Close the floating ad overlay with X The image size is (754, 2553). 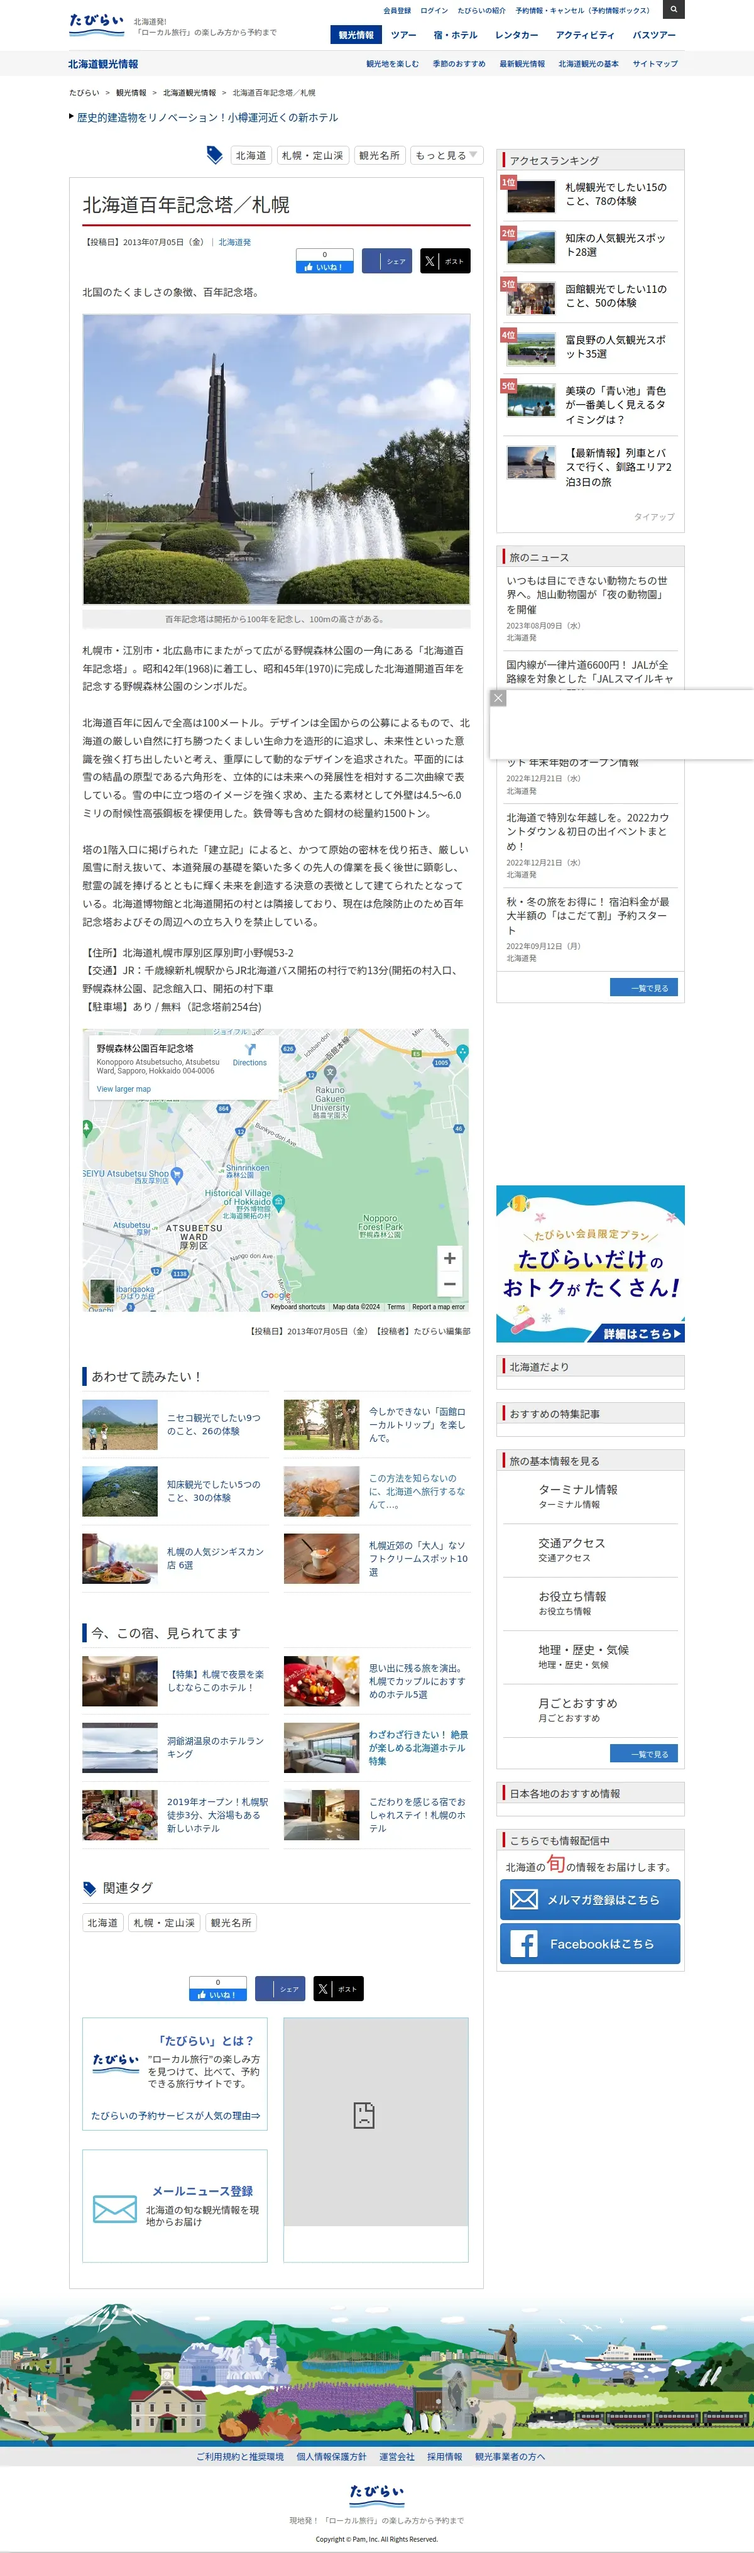click(x=498, y=699)
